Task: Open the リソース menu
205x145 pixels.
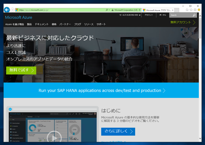Action: [x=89, y=24]
